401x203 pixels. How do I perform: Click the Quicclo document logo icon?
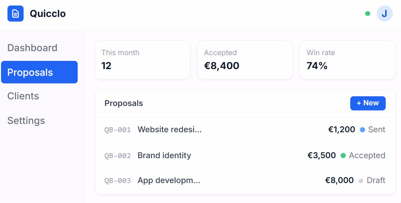(x=16, y=14)
